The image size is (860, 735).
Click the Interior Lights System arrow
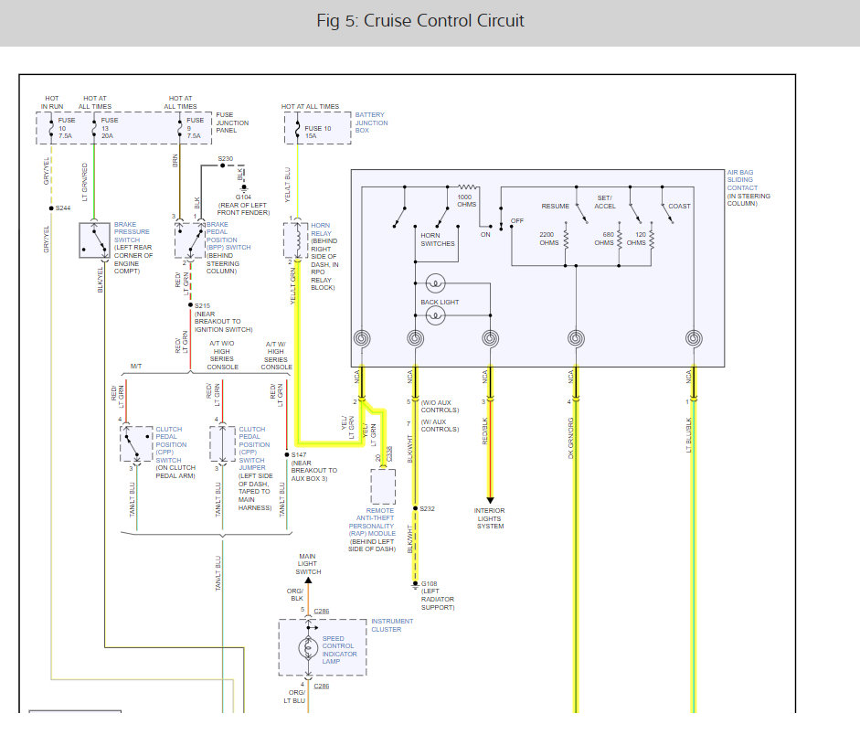491,500
